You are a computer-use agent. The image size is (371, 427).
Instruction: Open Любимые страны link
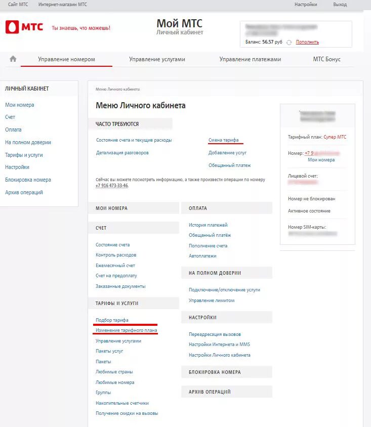[114, 372]
